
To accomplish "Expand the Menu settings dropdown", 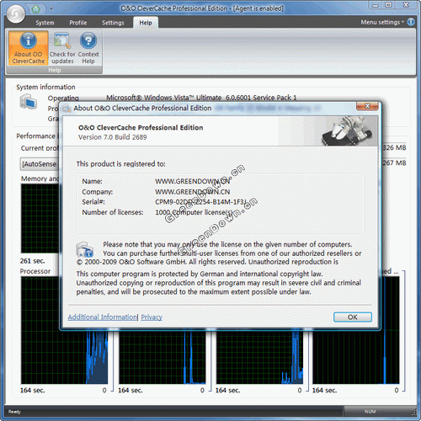I will [x=382, y=22].
